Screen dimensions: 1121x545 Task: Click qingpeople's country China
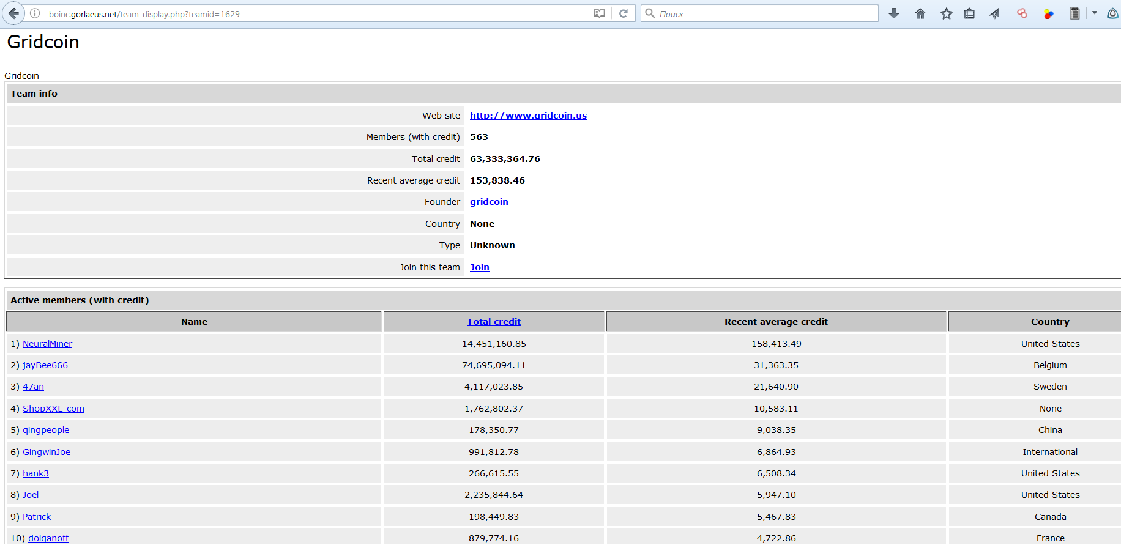[x=1050, y=430]
